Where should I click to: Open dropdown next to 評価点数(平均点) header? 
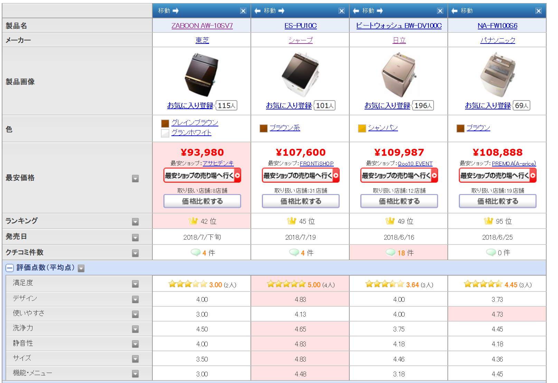pos(81,268)
